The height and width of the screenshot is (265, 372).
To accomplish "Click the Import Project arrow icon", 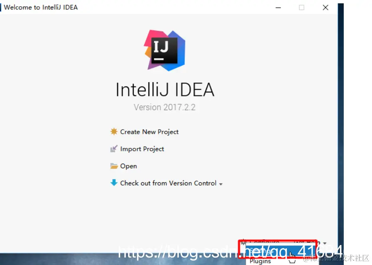I will (x=114, y=149).
